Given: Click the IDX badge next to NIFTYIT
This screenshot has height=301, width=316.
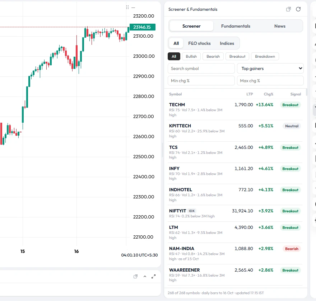Looking at the screenshot, I should coord(192,211).
